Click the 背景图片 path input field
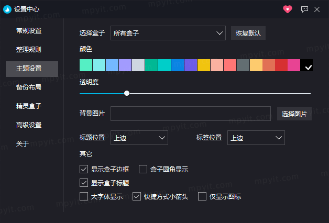 [191, 114]
